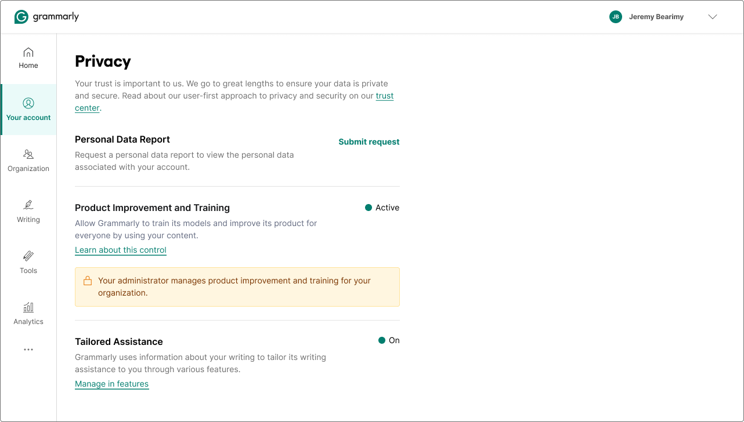Viewport: 744px width, 422px height.
Task: Click Submit request for Personal Data Report
Action: (369, 141)
